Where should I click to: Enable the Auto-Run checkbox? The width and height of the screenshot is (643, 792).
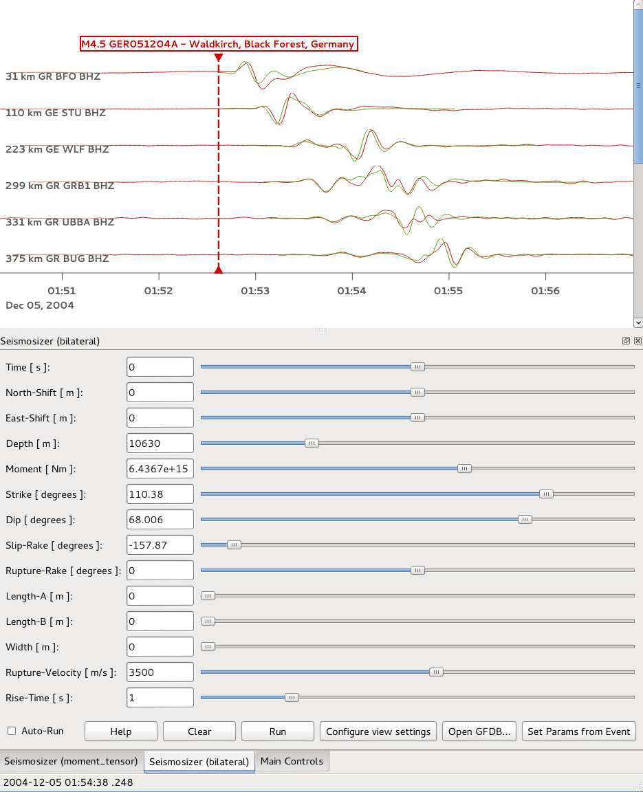(x=12, y=731)
